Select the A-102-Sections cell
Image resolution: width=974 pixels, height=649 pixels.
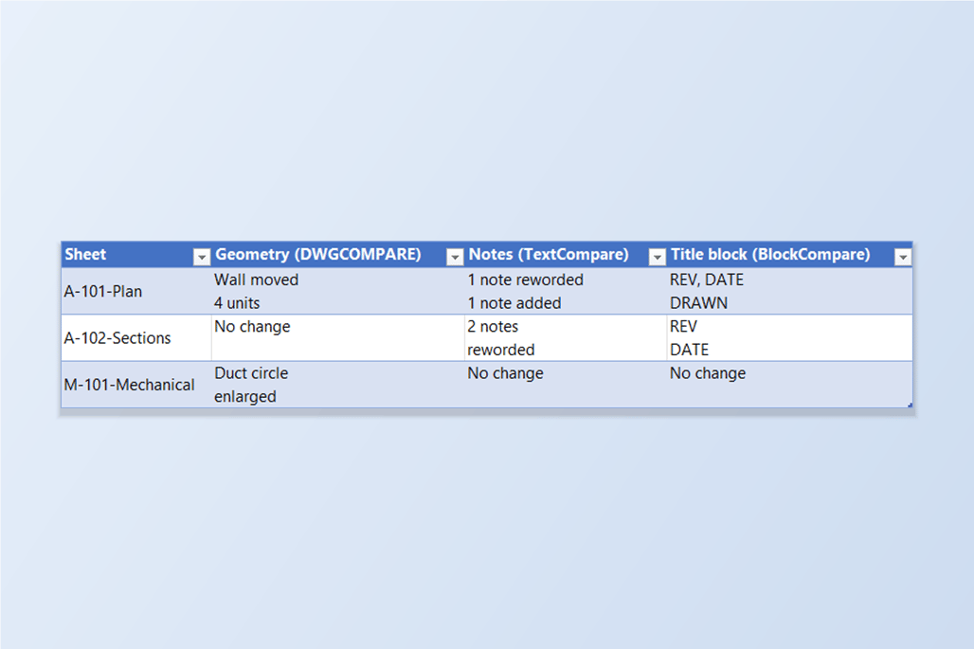click(x=136, y=338)
